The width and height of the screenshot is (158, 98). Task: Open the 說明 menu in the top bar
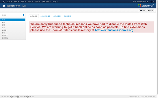point(55,2)
